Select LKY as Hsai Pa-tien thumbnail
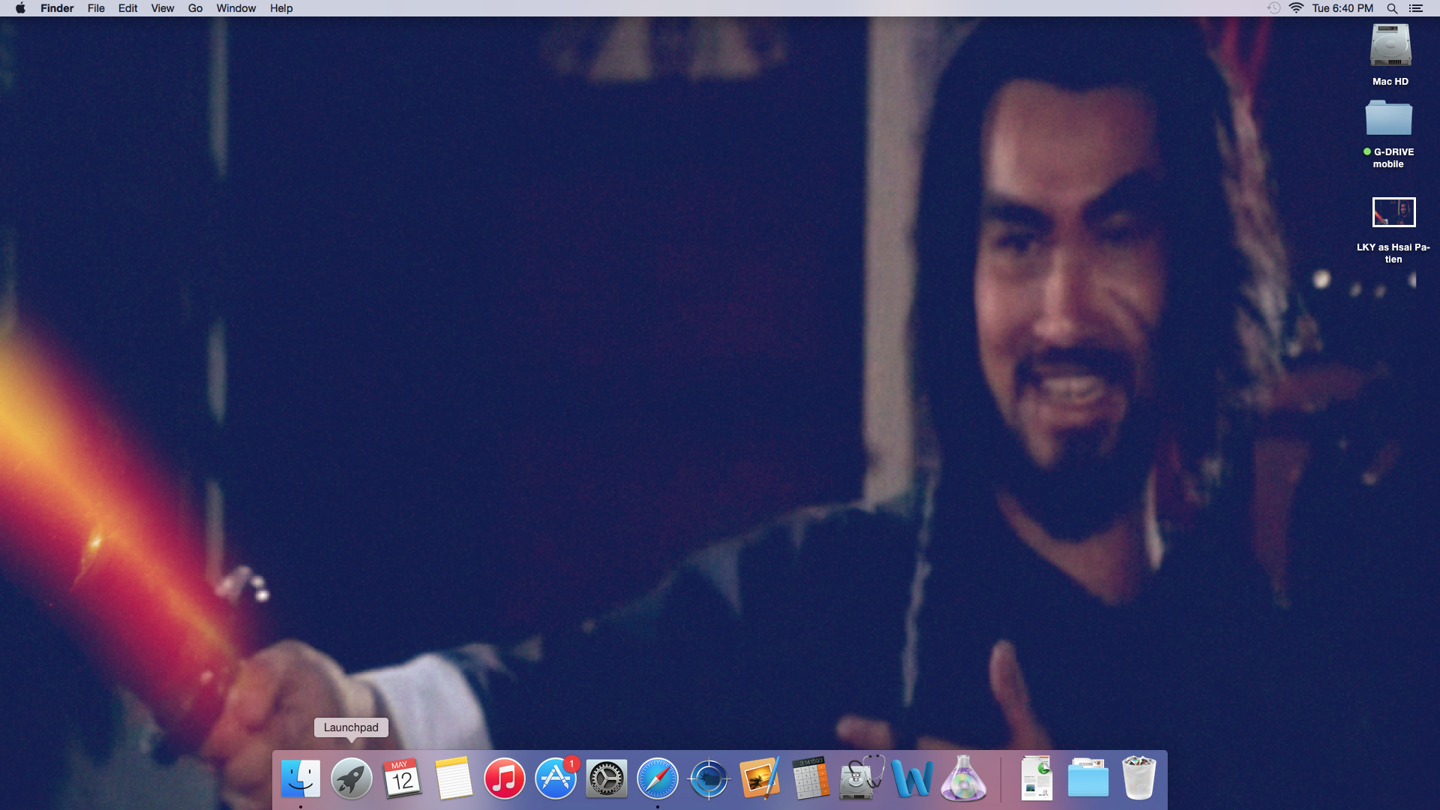1440x810 pixels. [1393, 212]
